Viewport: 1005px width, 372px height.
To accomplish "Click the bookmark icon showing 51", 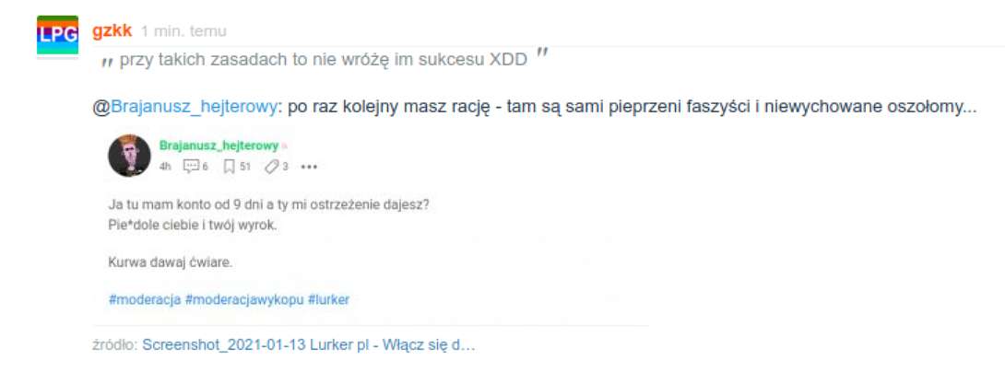I will [229, 167].
